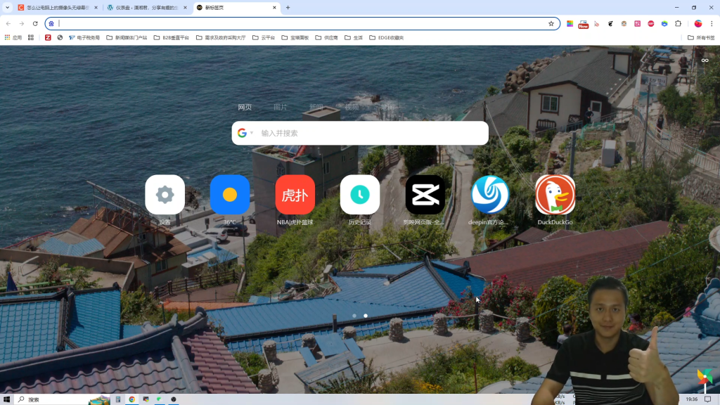
Task: Open the browser extensions puzzle icon
Action: point(678,23)
